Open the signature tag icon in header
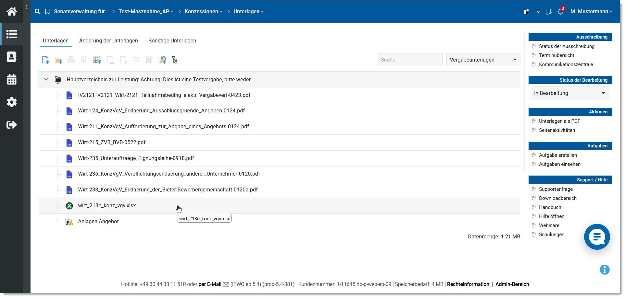This screenshot has height=298, width=625. 538,12
